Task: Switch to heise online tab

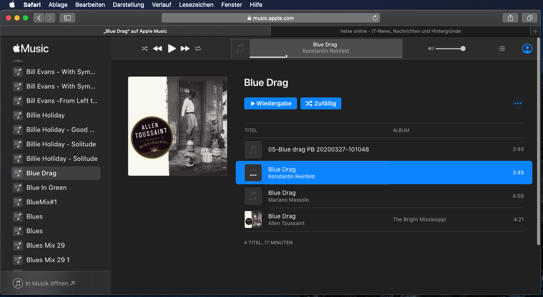Action: [x=400, y=31]
